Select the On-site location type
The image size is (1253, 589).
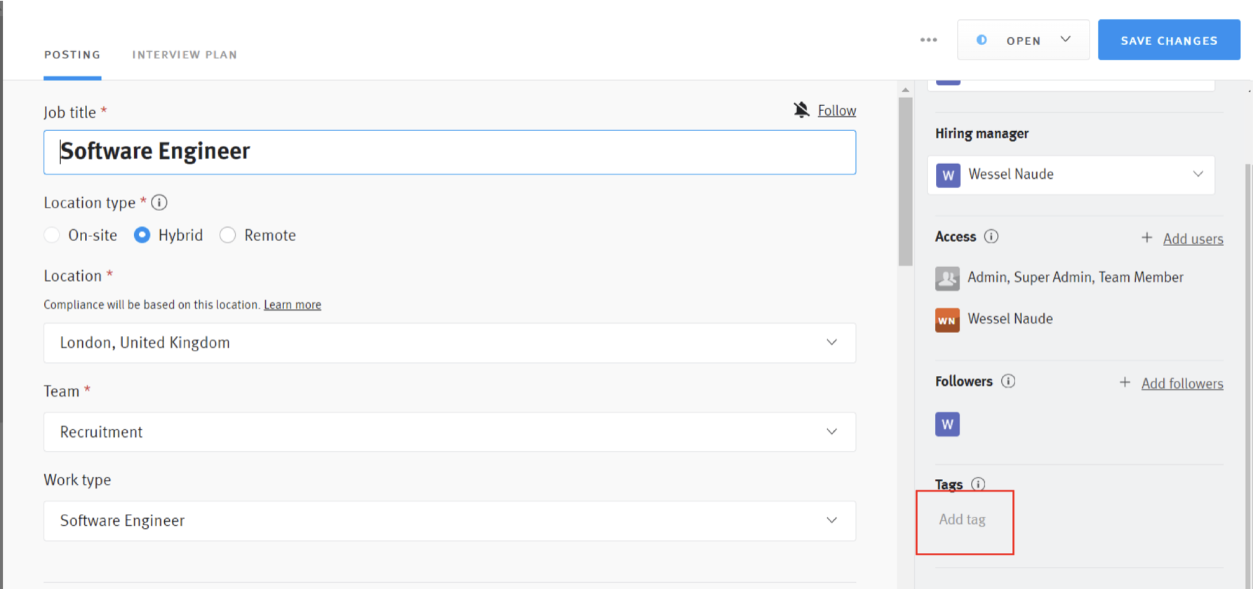(x=51, y=235)
